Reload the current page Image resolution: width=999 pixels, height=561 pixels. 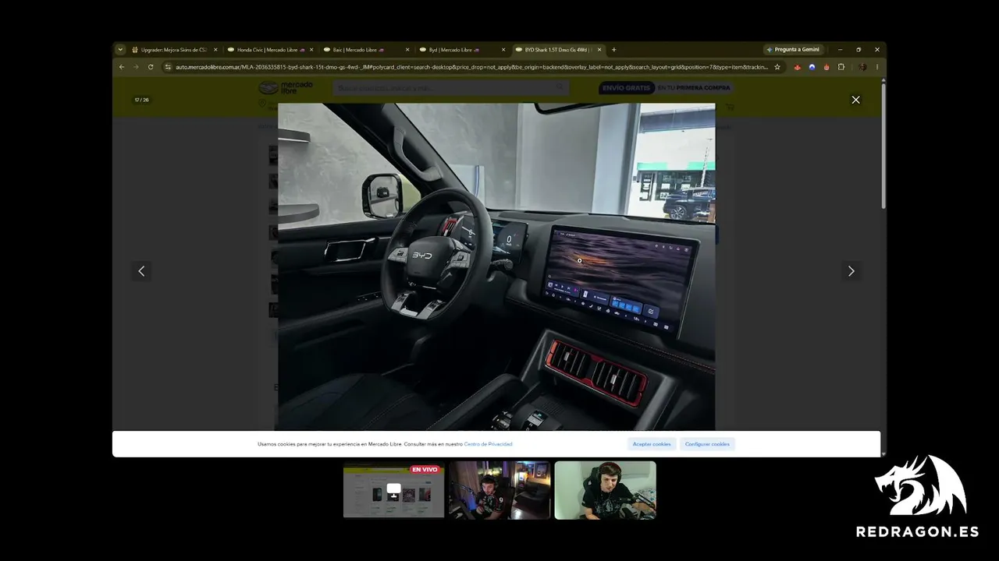pyautogui.click(x=151, y=67)
